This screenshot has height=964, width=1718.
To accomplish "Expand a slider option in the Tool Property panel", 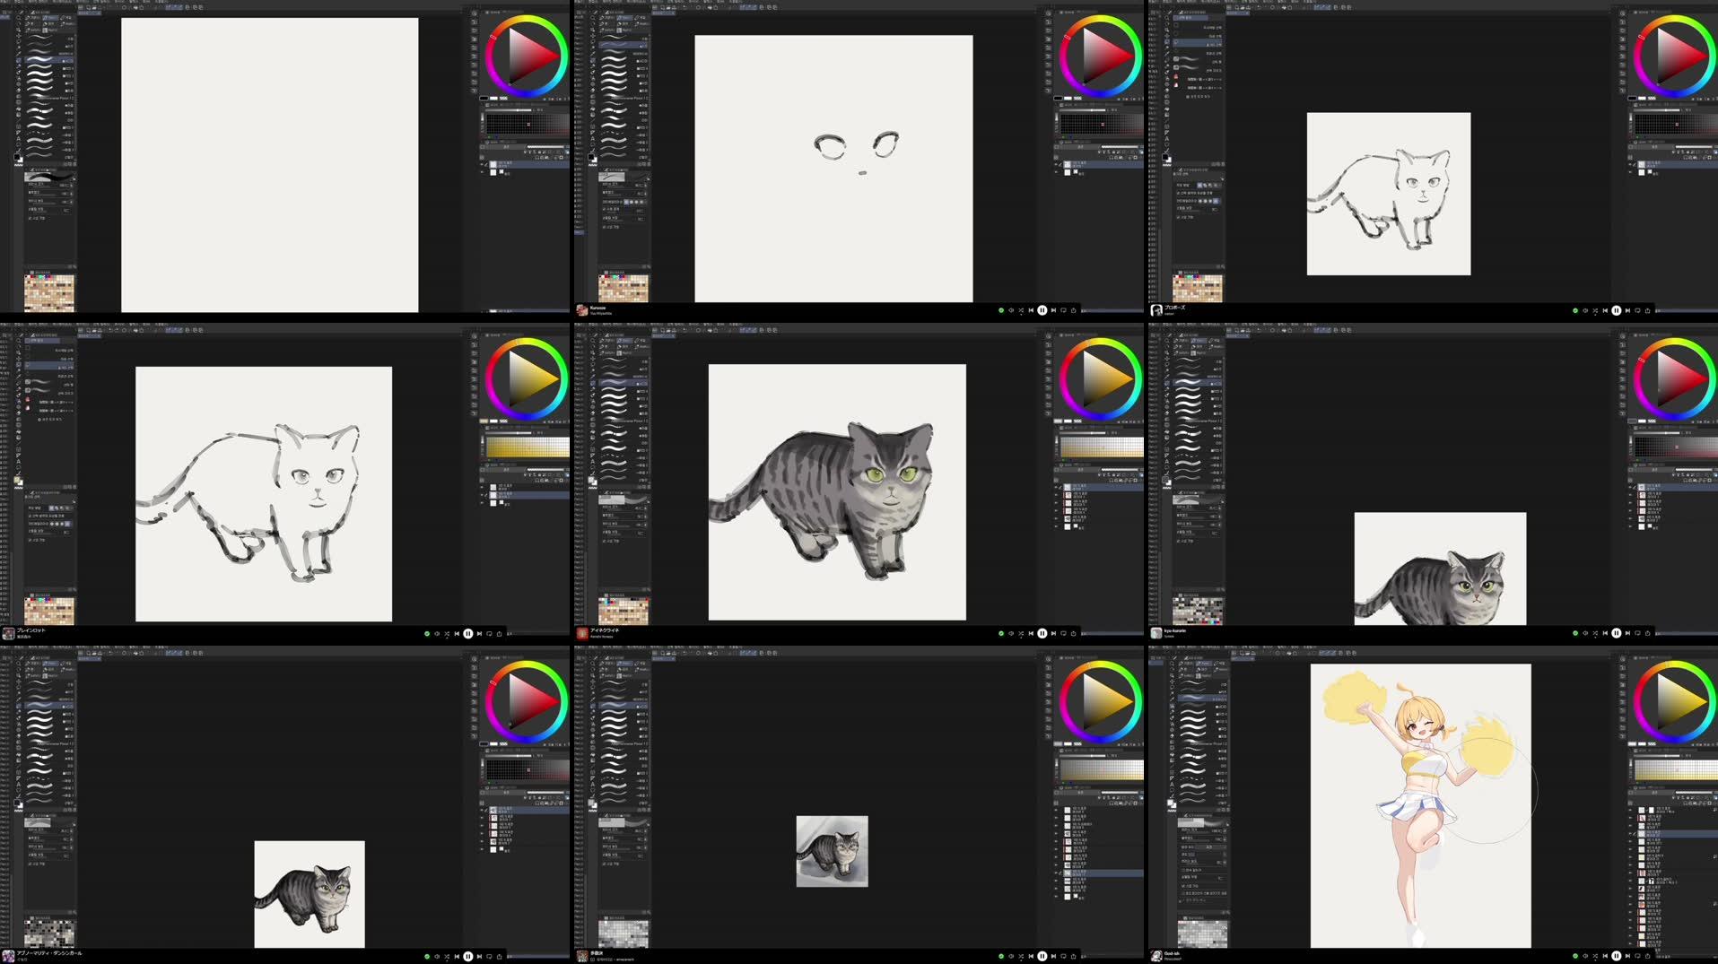I will (x=71, y=194).
